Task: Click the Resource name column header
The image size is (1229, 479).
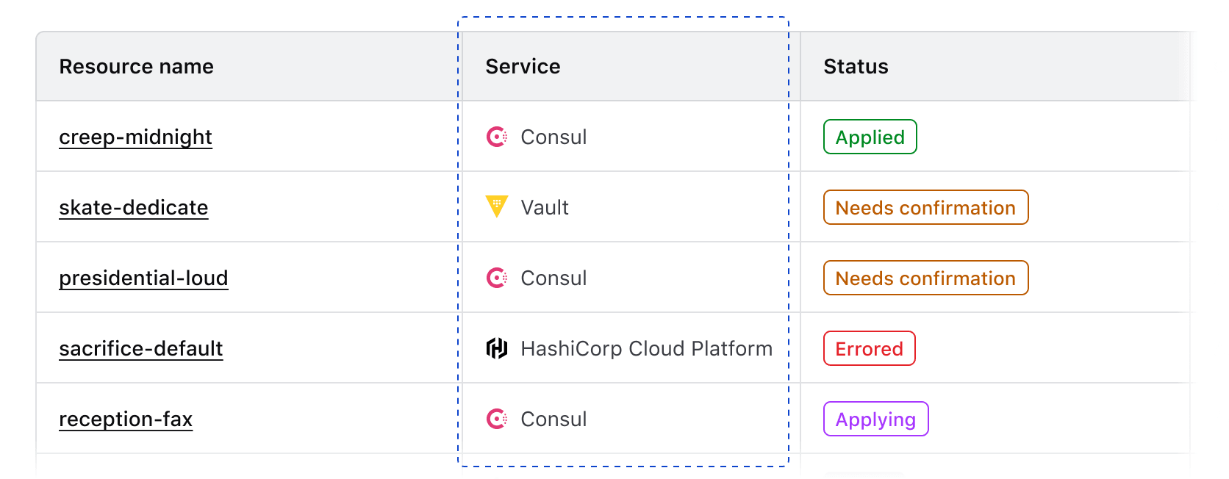Action: (137, 67)
